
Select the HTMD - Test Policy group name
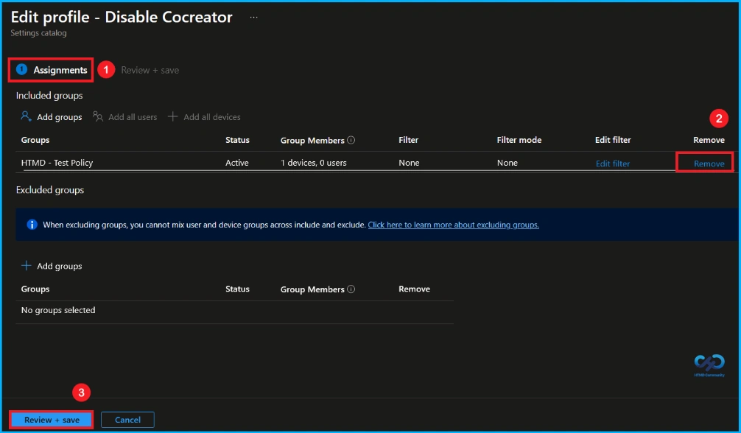pos(57,163)
